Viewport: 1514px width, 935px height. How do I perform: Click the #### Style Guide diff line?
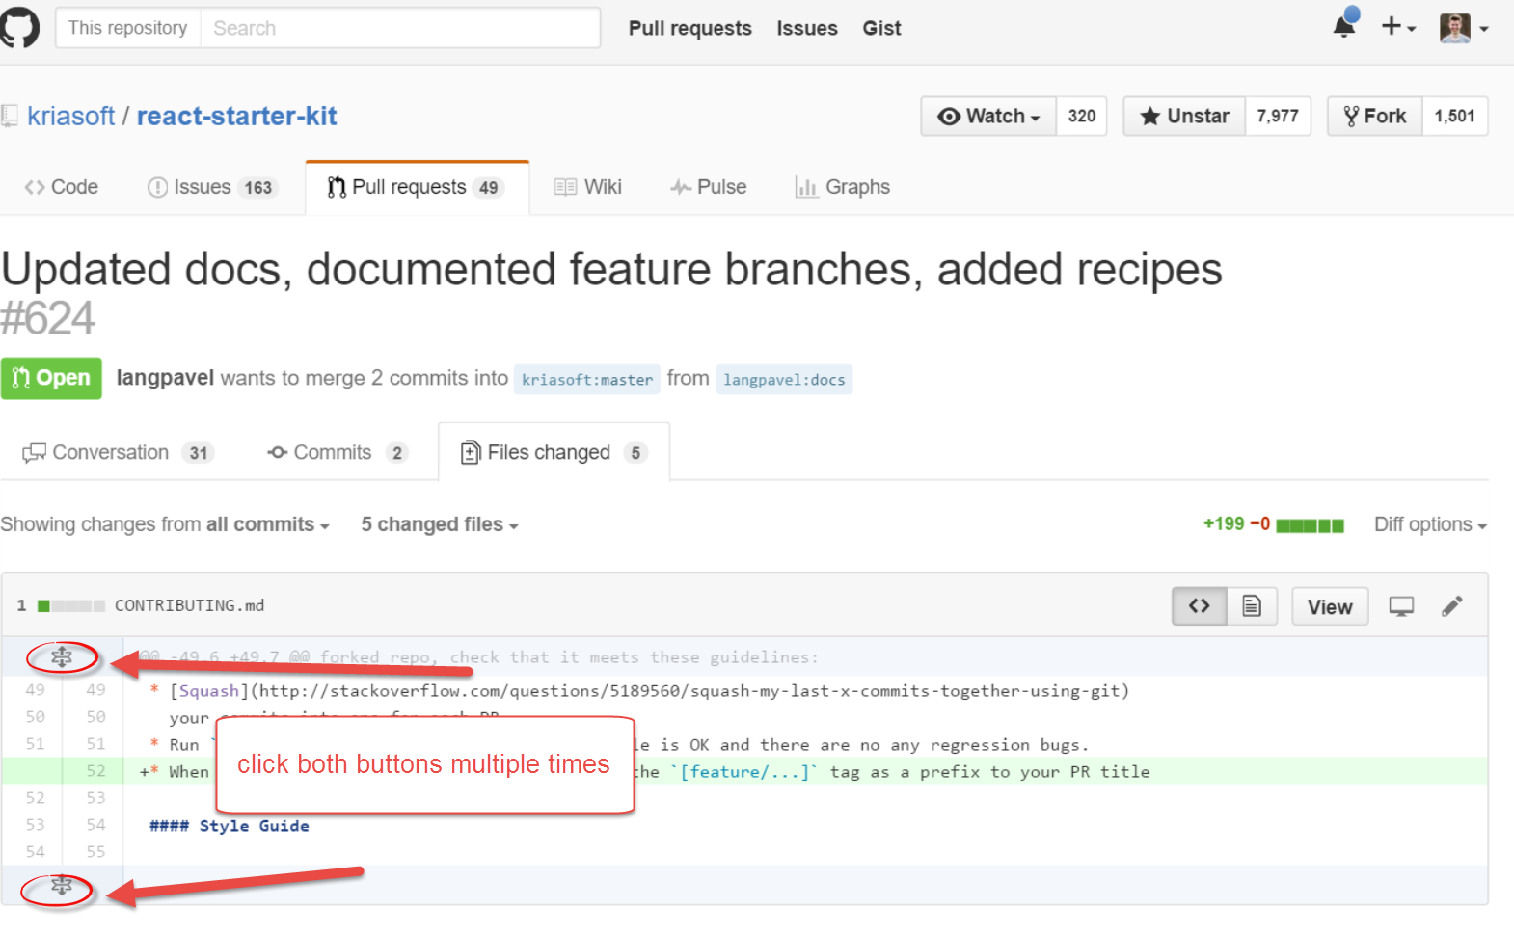coord(230,826)
